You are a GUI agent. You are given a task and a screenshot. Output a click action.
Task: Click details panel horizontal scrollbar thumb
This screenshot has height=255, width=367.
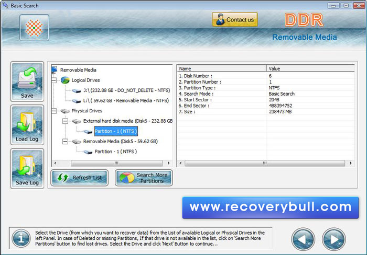(x=264, y=163)
